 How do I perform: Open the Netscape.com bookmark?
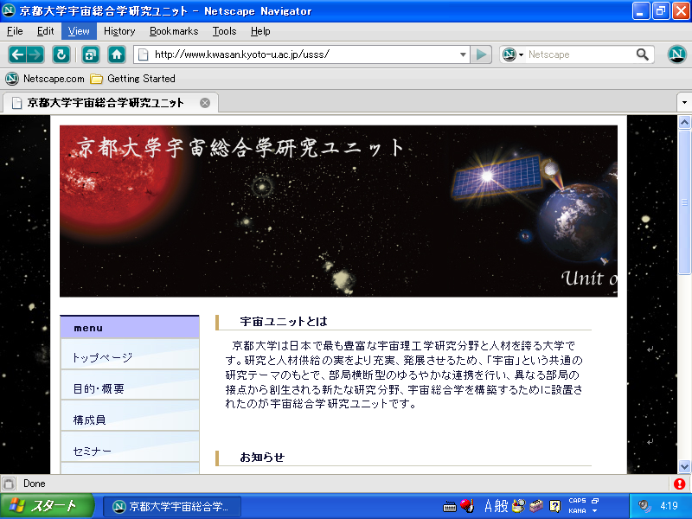point(45,79)
